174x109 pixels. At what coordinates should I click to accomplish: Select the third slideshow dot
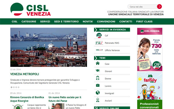16,87
